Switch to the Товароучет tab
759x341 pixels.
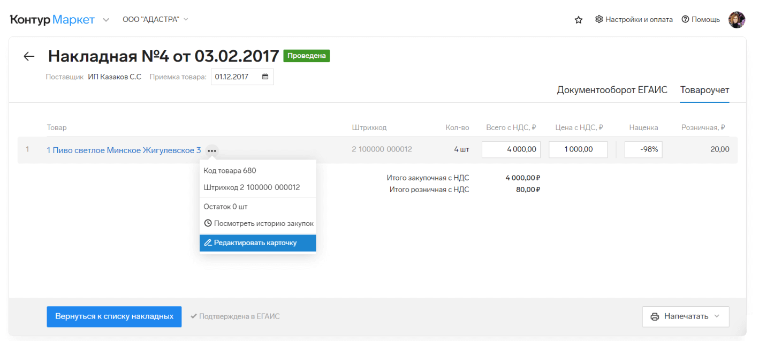(704, 90)
